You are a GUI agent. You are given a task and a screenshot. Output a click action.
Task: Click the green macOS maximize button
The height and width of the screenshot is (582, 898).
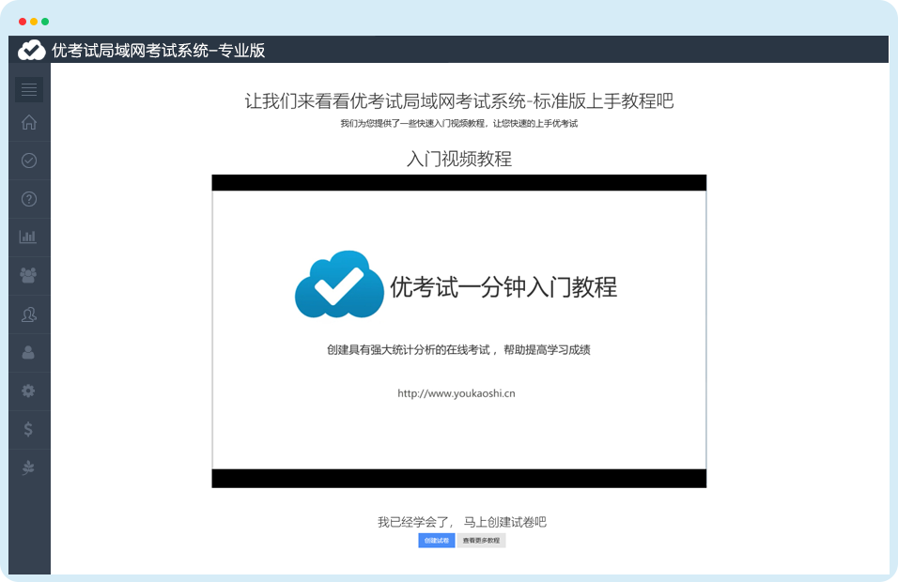(x=45, y=21)
